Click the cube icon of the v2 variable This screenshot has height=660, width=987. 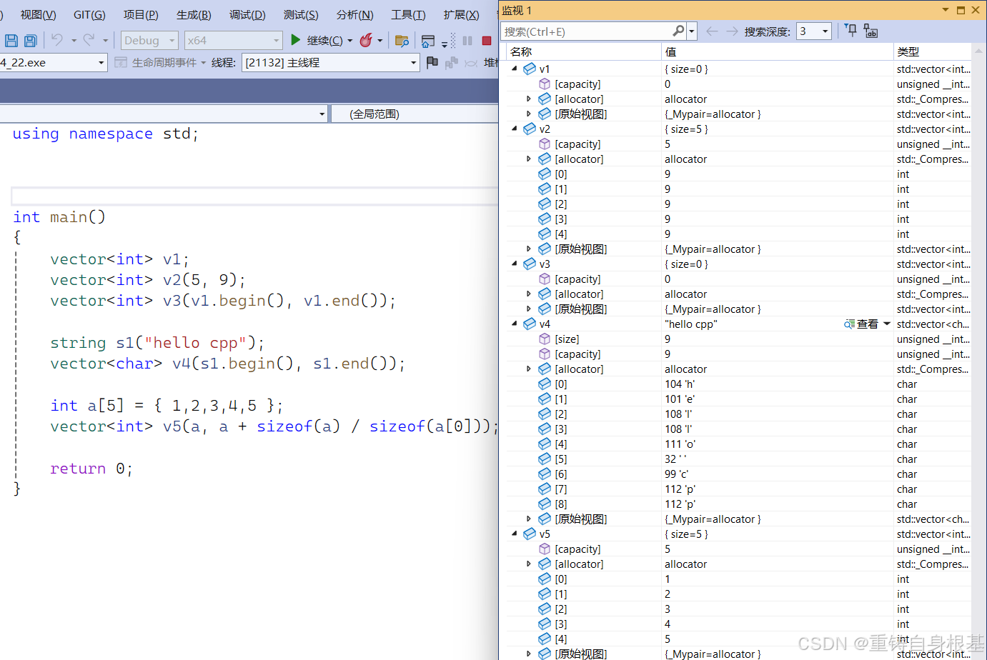tap(530, 129)
